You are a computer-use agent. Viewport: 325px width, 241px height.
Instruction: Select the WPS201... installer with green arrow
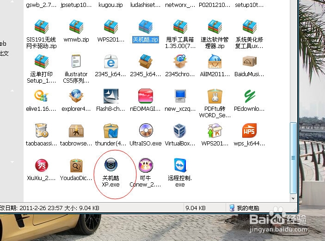coord(215,131)
